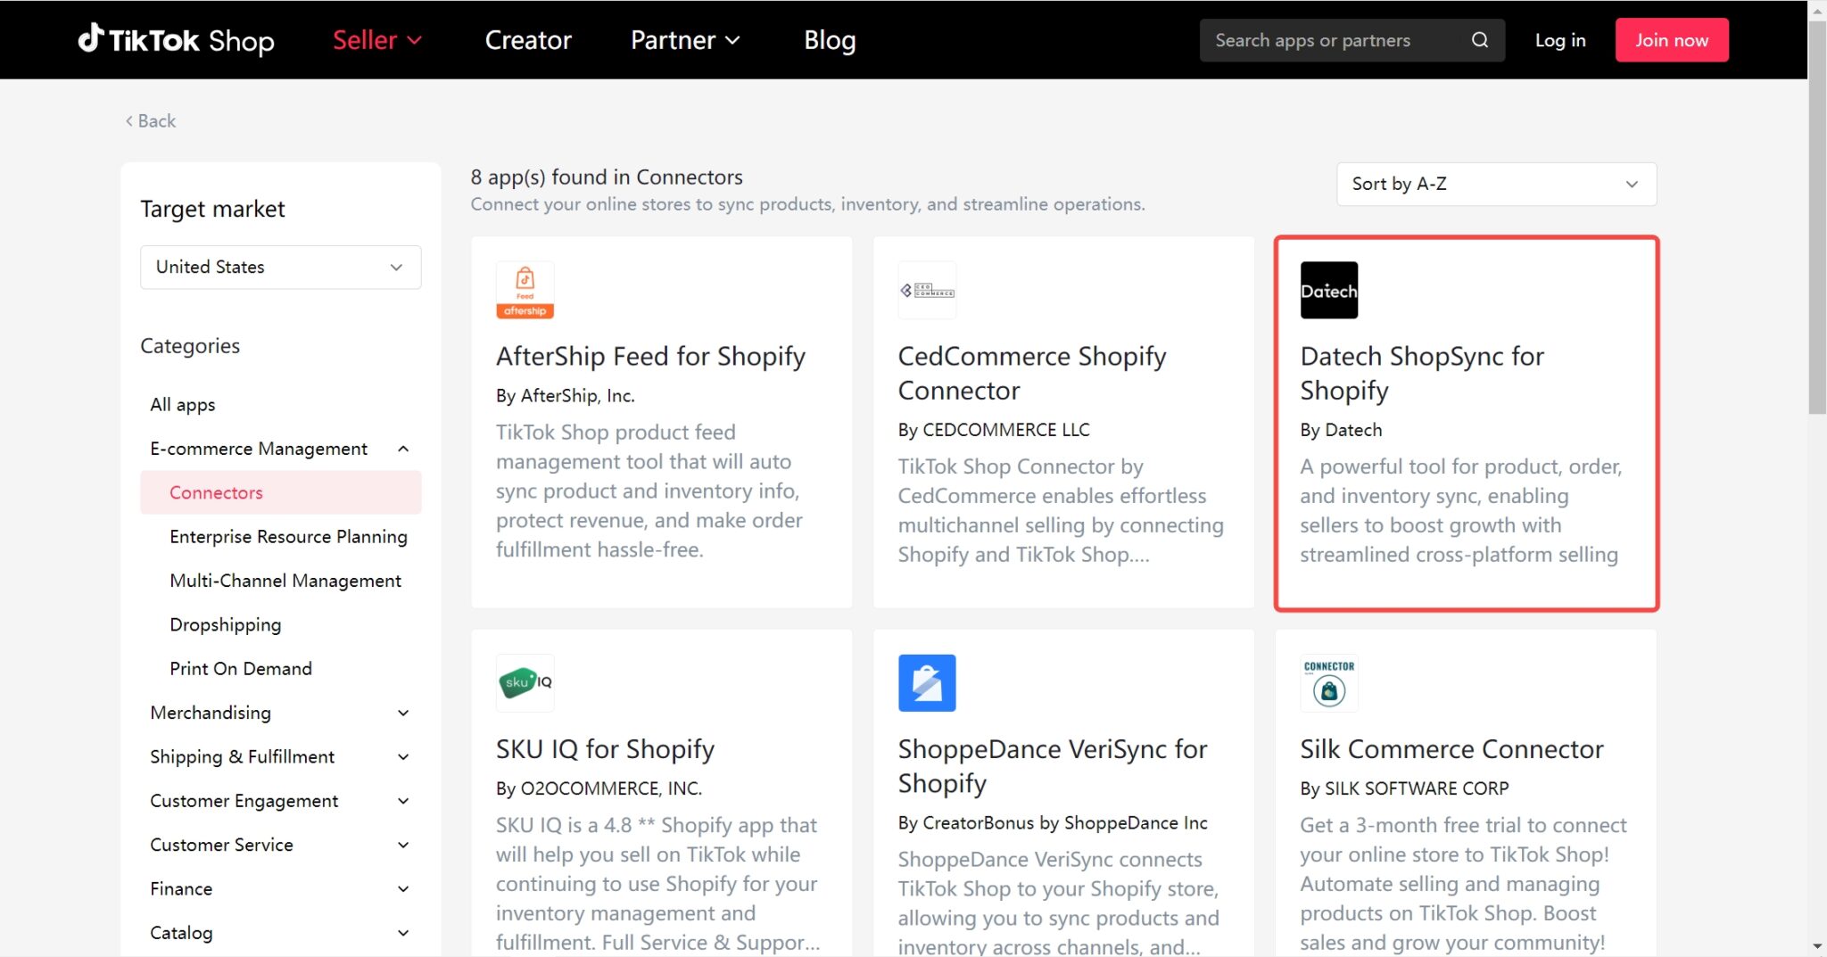
Task: Open the Creator menu item
Action: [528, 39]
